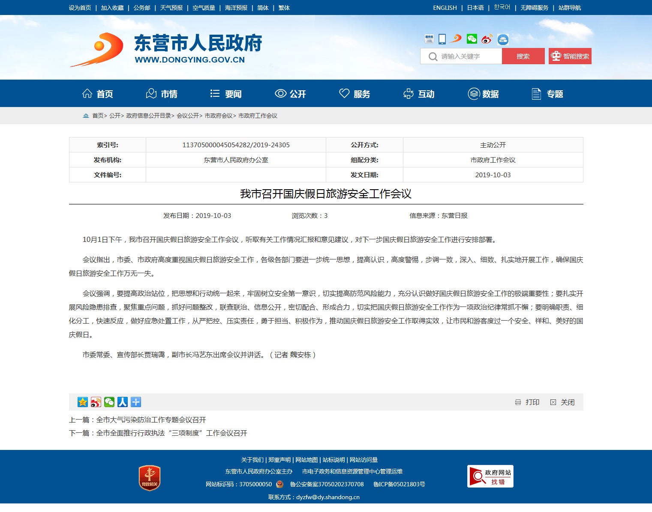
Task: Open the 服务 navigation menu
Action: (x=355, y=94)
